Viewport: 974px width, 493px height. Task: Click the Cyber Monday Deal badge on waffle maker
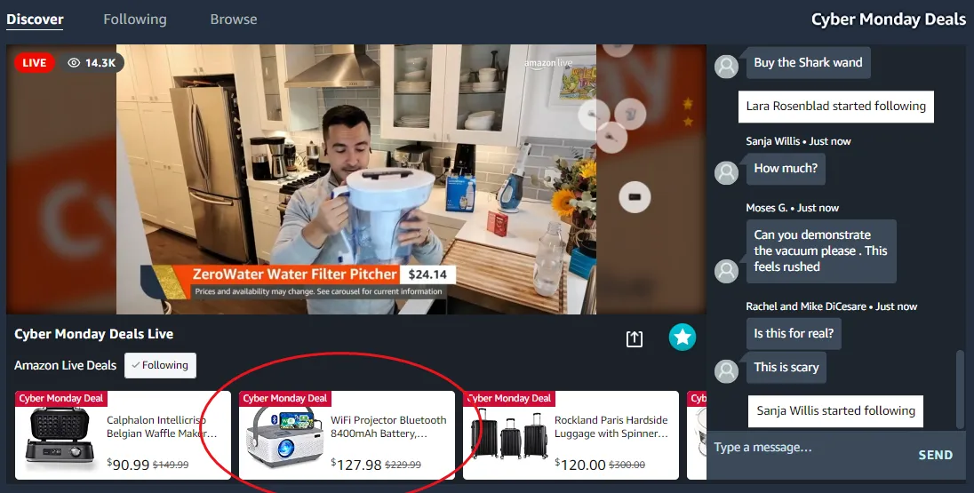60,399
